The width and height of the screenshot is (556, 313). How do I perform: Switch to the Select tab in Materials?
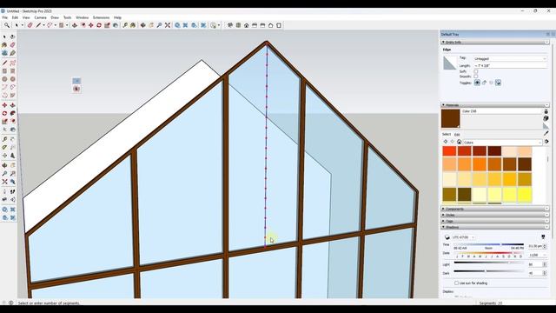click(447, 134)
